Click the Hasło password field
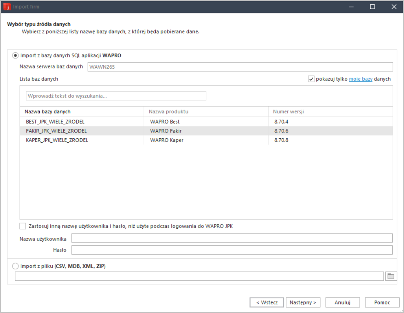Image resolution: width=404 pixels, height=313 pixels. pyautogui.click(x=232, y=250)
